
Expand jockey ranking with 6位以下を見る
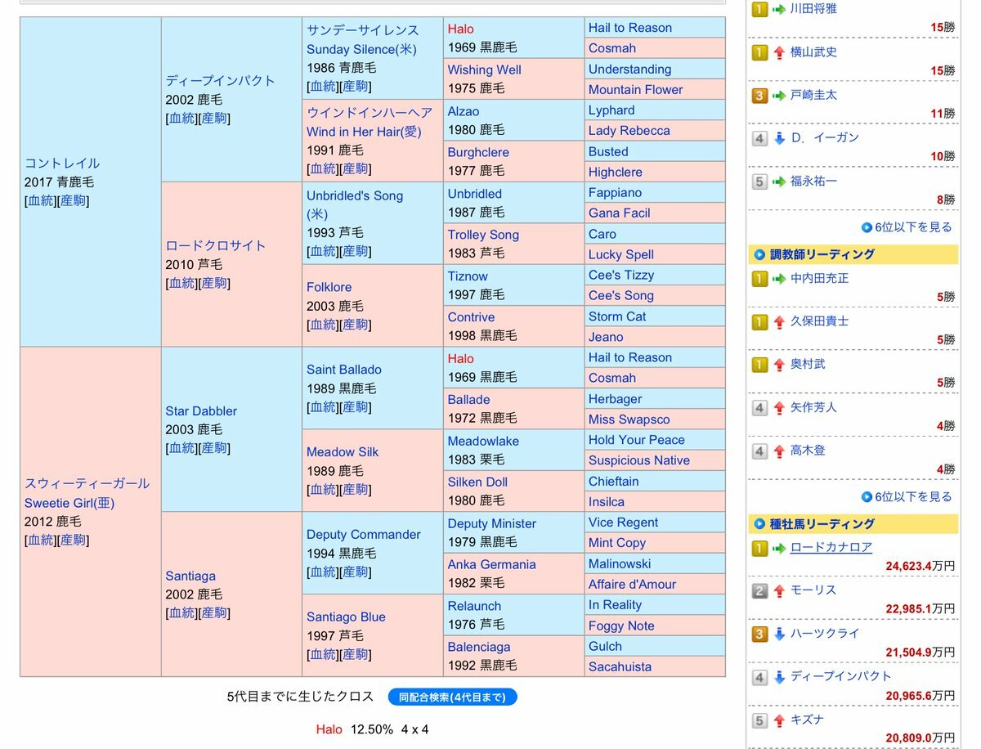[907, 227]
